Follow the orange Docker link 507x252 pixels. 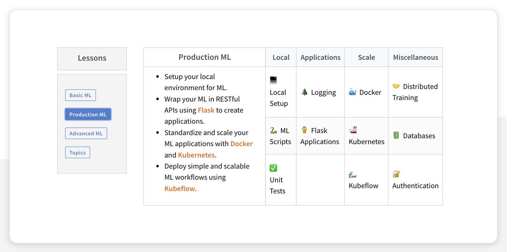(x=241, y=144)
